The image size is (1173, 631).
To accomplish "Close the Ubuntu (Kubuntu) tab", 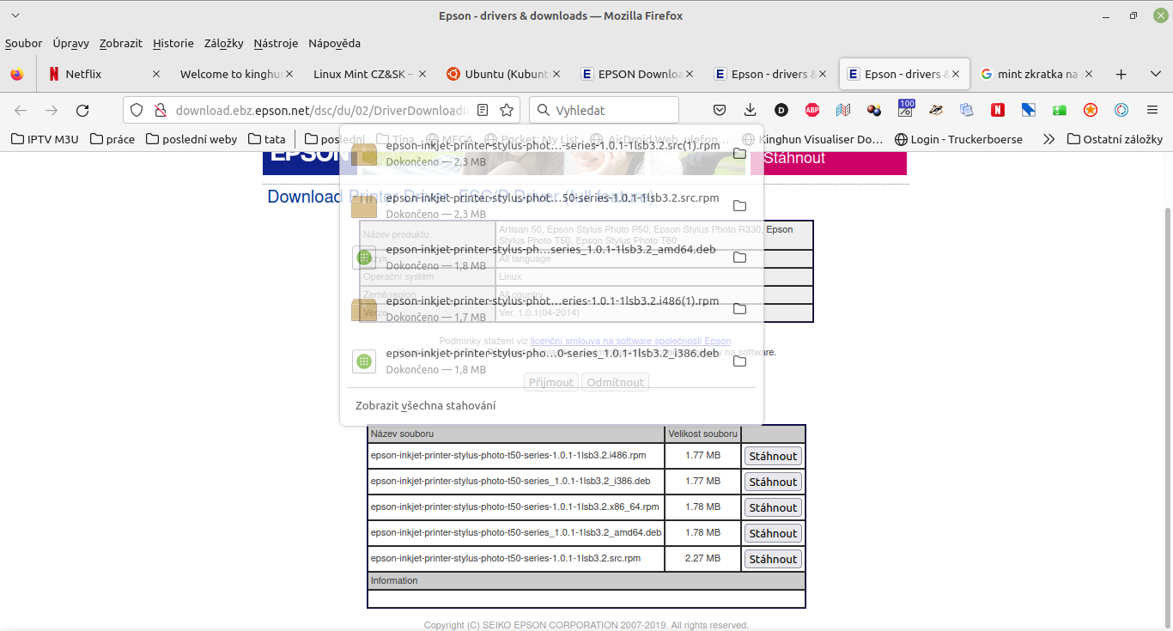I will 559,75.
